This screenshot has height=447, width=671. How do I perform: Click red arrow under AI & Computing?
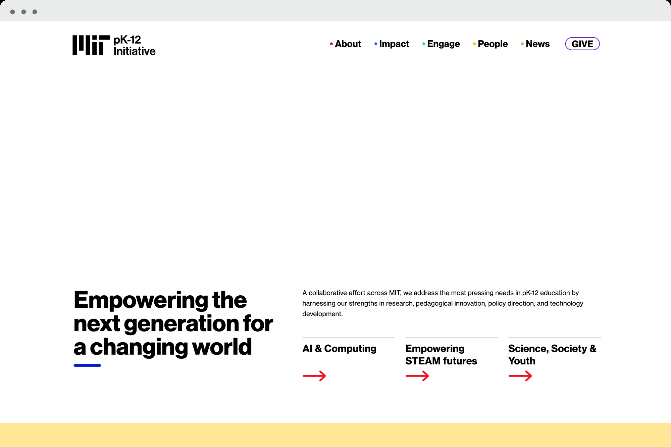(314, 376)
